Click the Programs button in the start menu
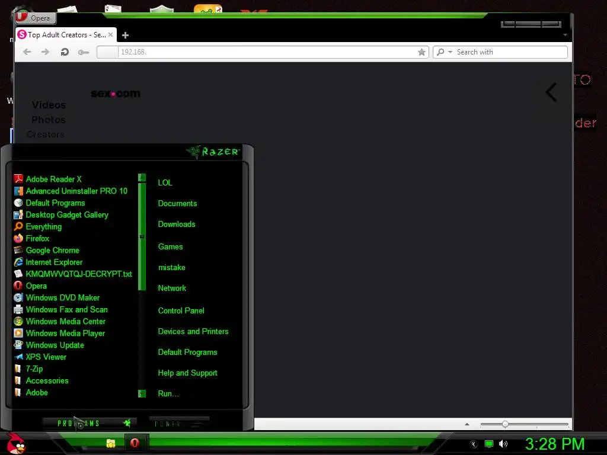Image resolution: width=607 pixels, height=455 pixels. [x=89, y=423]
